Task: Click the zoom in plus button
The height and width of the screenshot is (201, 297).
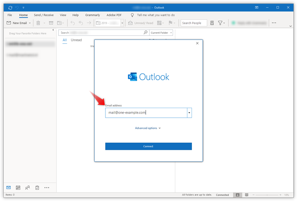Action: coord(281,195)
